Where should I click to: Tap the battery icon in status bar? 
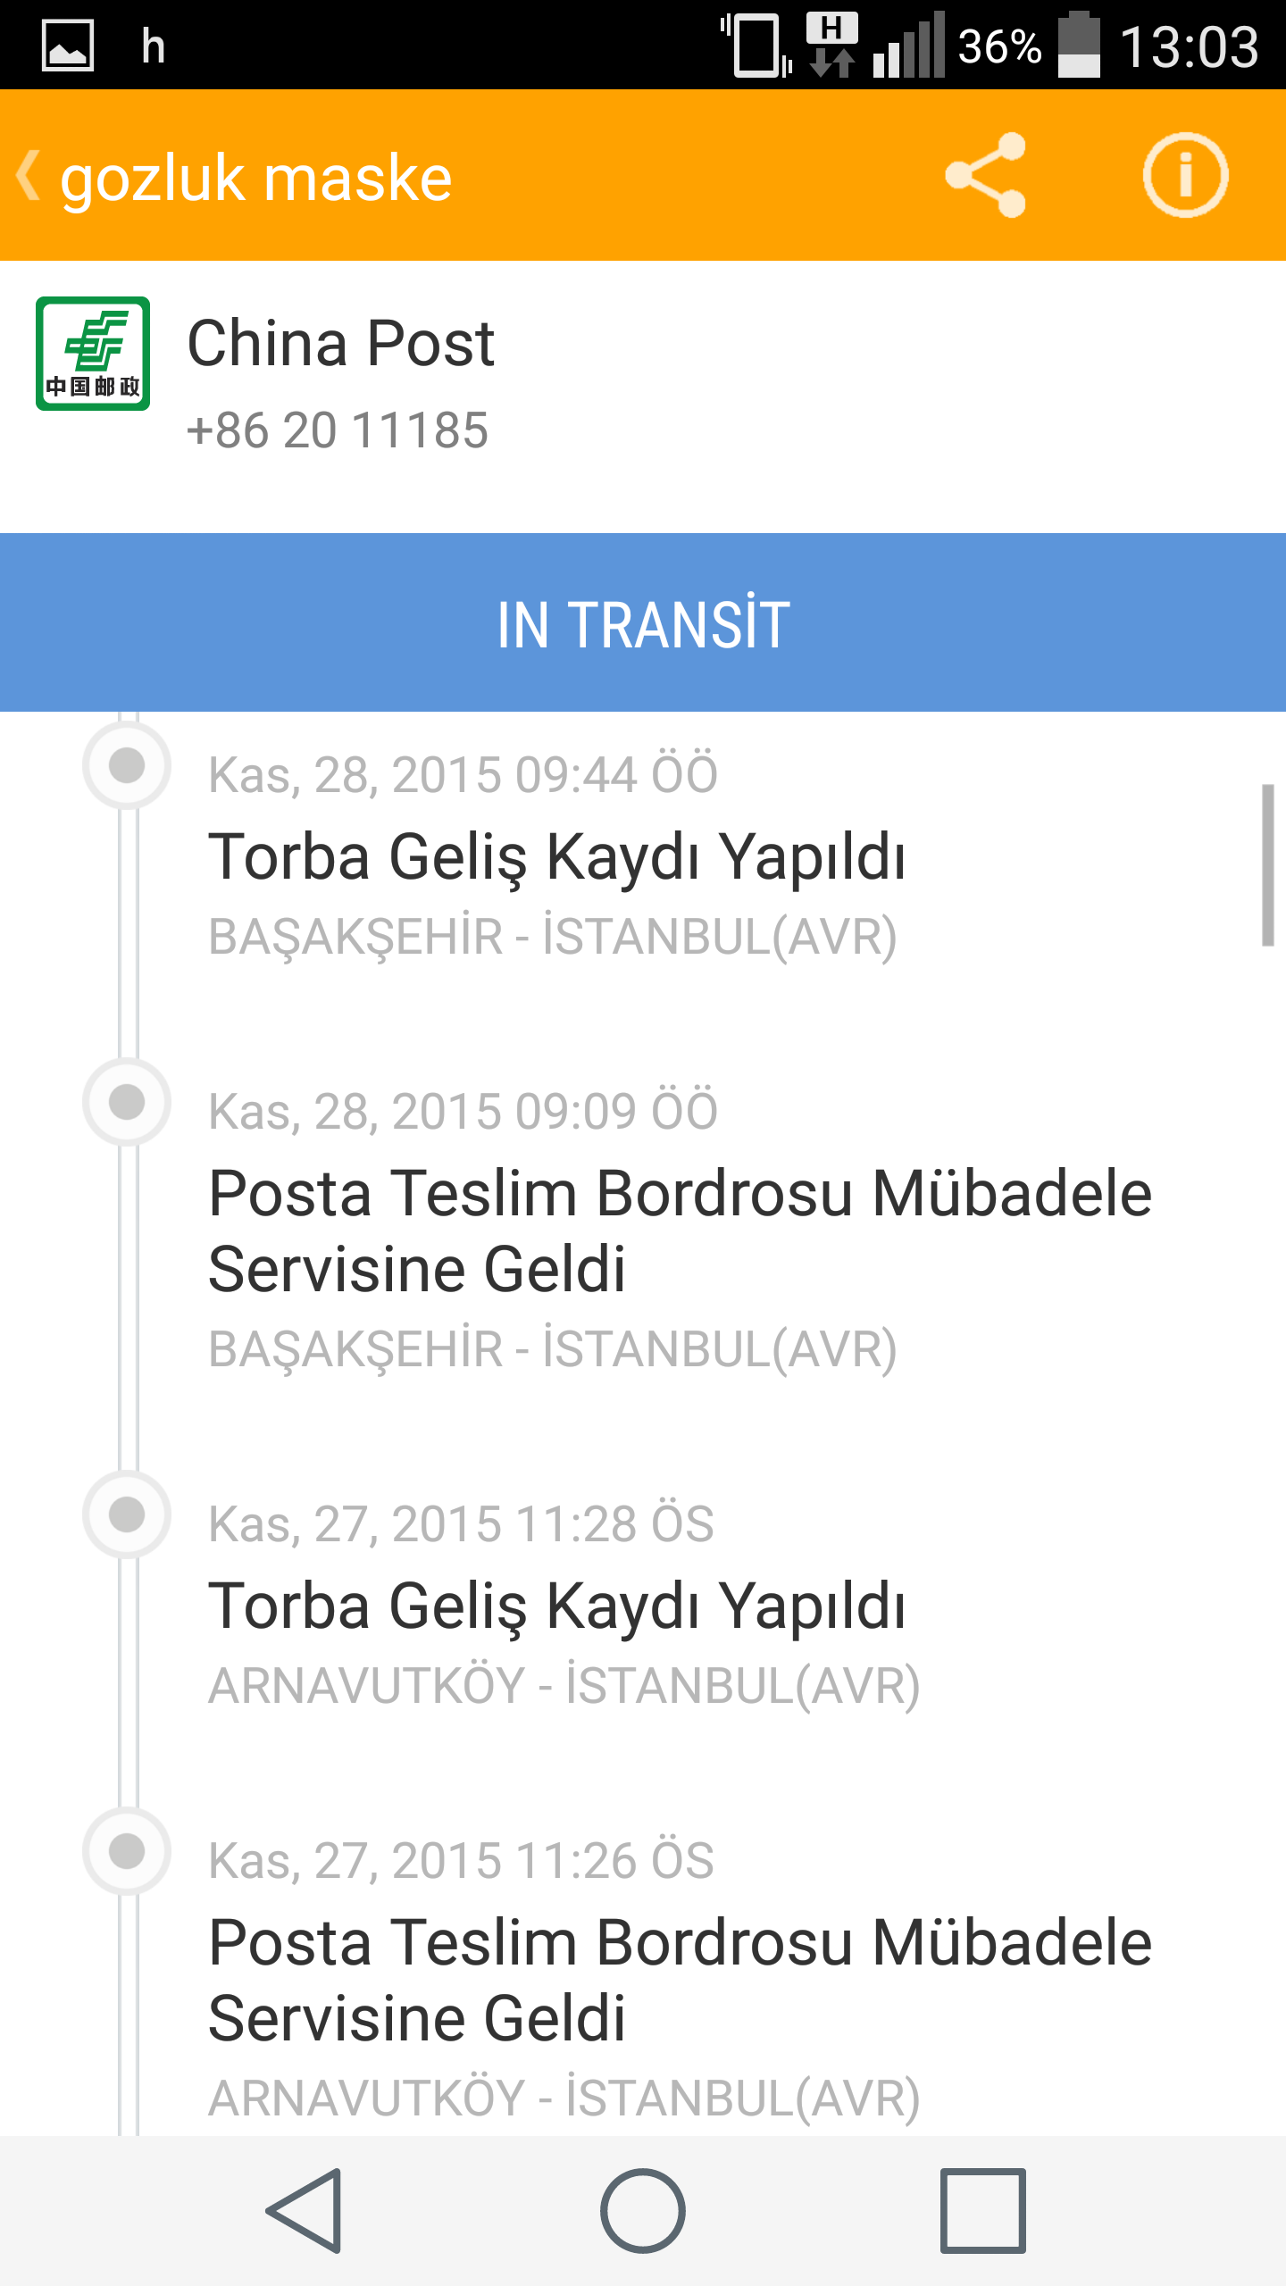coord(1079,46)
